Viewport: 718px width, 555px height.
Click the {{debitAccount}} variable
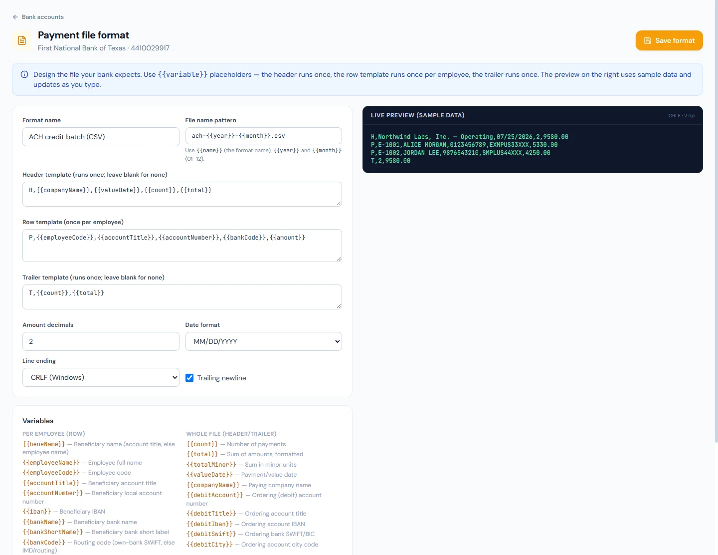point(215,495)
